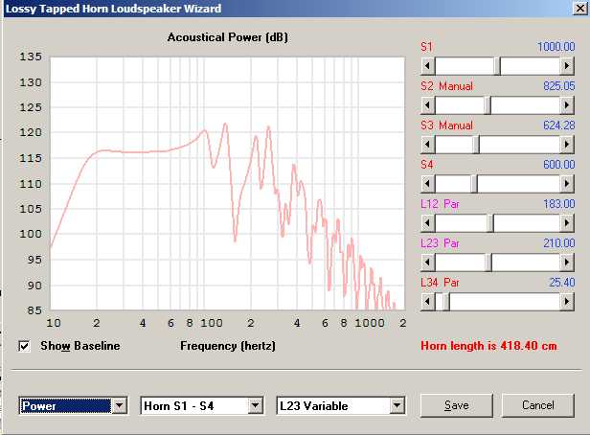Click the right arrow of the S3 Manual slider
Screen dimensions: 590x435
(567, 145)
